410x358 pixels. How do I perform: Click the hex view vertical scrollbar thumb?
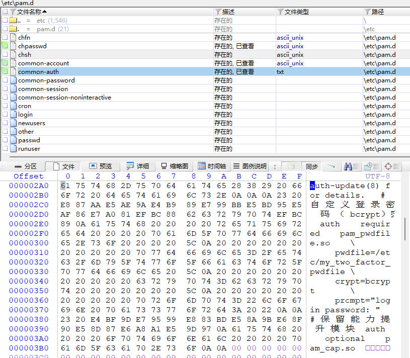[x=405, y=229]
